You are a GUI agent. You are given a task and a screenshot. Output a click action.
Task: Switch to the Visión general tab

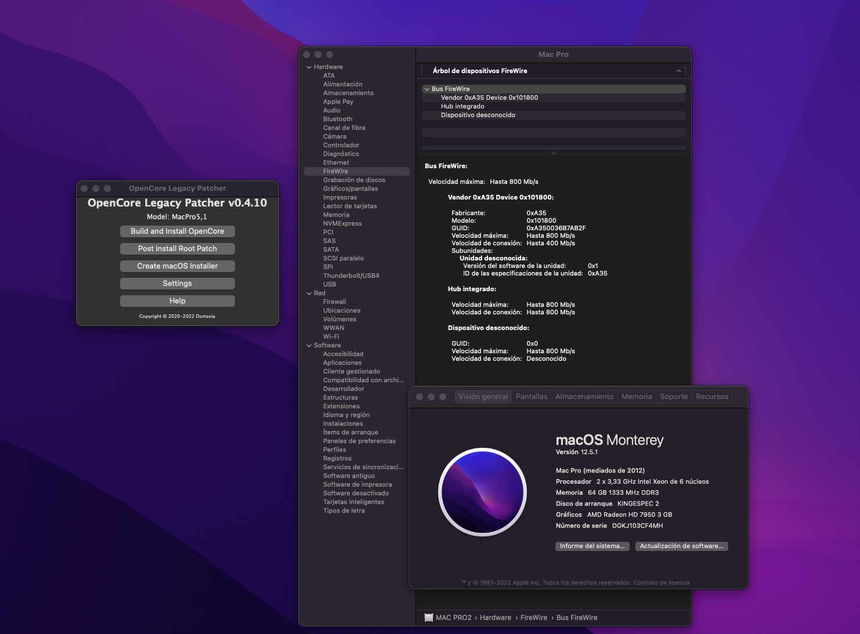[483, 397]
